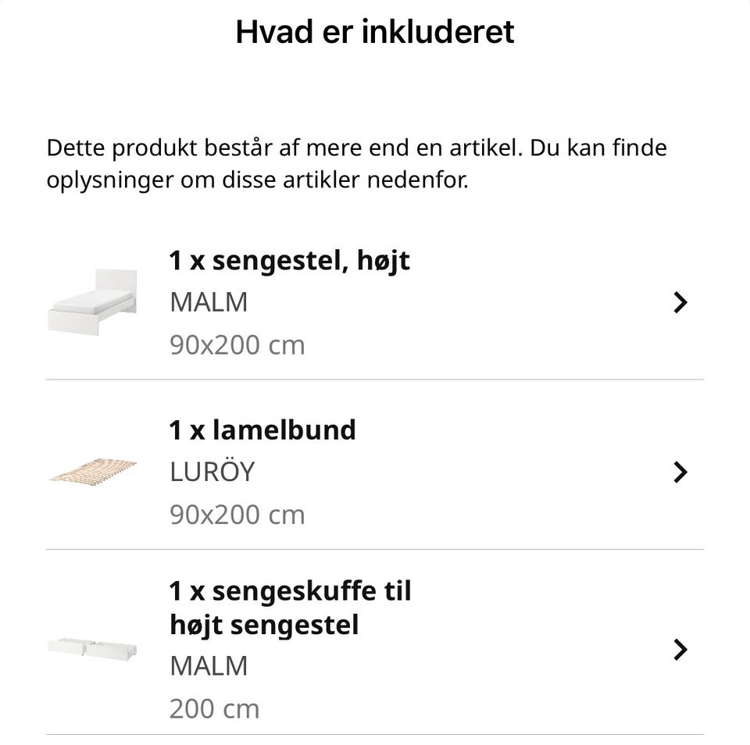This screenshot has height=745, width=750.
Task: Click the "højt sengestel" second title line
Action: [x=264, y=625]
